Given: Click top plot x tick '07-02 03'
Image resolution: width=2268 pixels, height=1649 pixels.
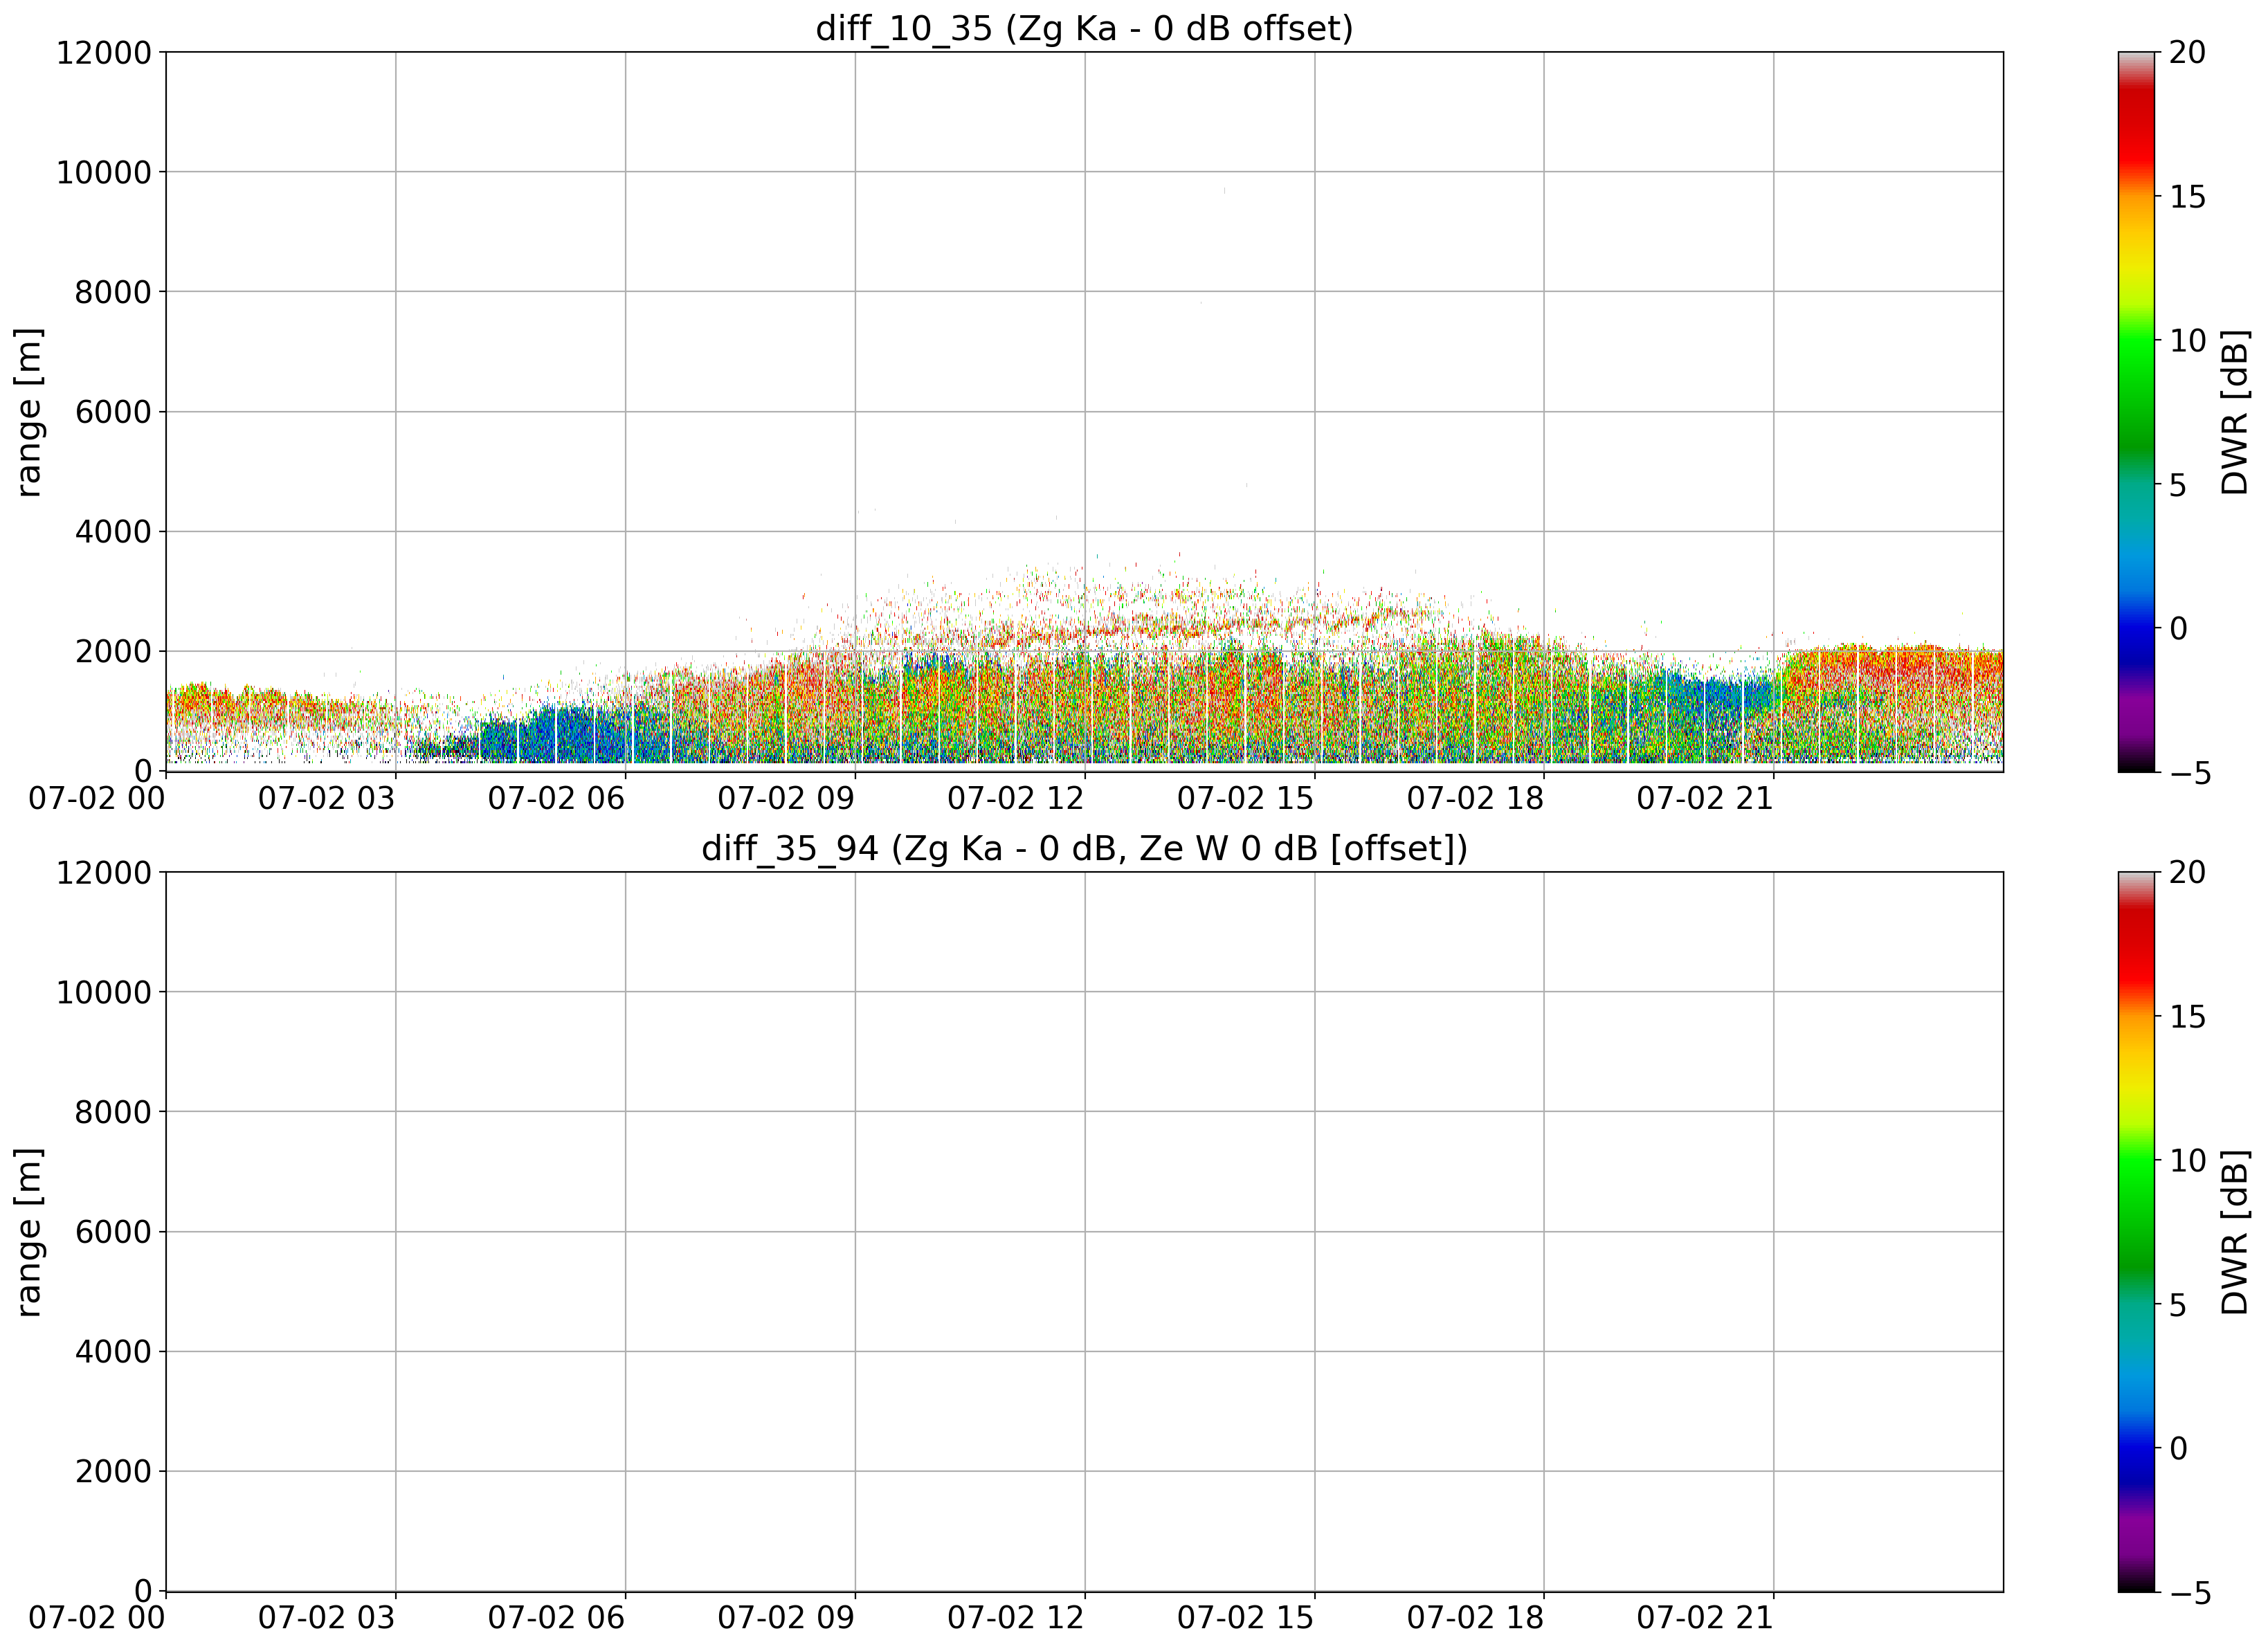Looking at the screenshot, I should [327, 798].
